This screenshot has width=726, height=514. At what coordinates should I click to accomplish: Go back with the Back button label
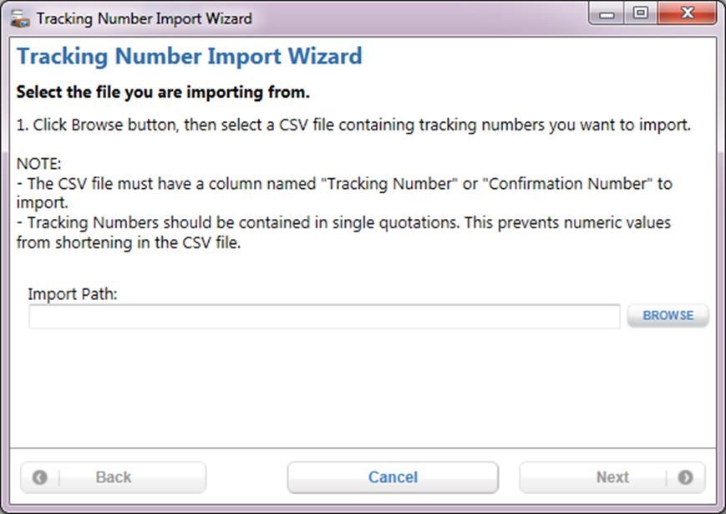pyautogui.click(x=114, y=477)
